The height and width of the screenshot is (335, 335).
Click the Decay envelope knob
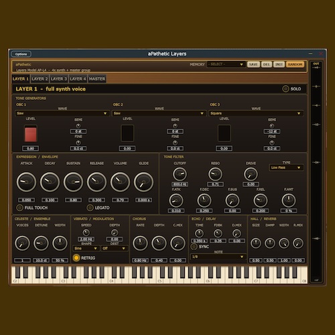(50, 182)
